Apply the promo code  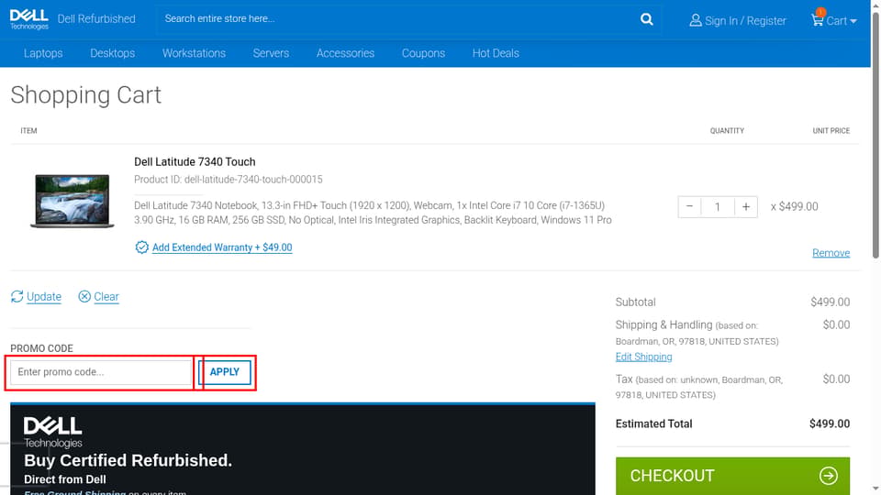225,372
